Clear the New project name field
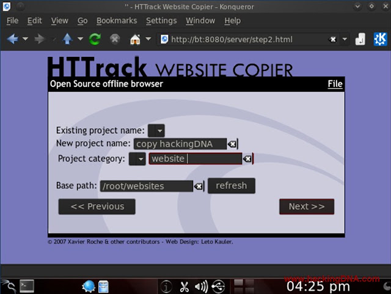 coord(232,144)
